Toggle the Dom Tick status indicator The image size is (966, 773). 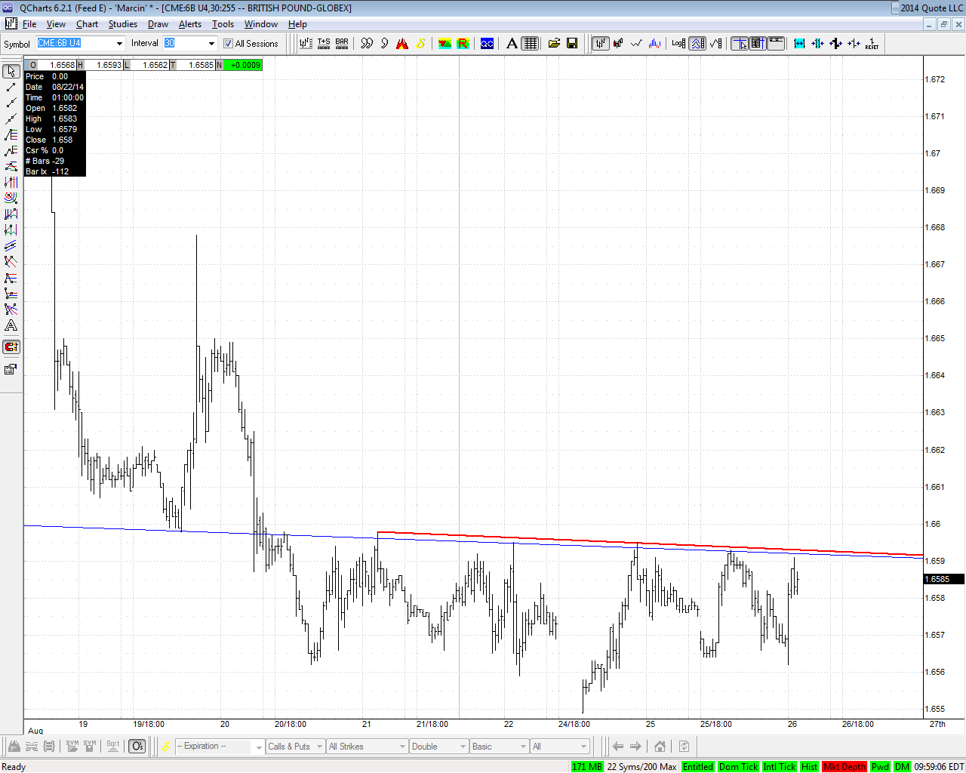[738, 766]
